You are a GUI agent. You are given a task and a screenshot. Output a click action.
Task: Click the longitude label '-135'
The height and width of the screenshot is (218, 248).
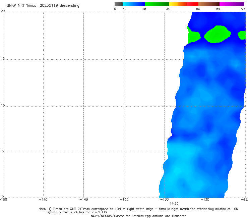[124, 199]
